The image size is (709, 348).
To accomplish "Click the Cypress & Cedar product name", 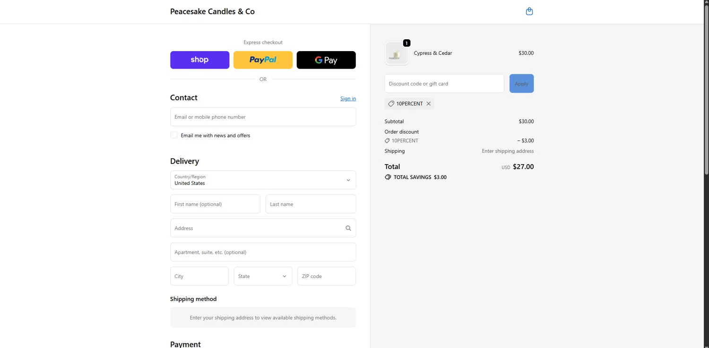I will coord(433,53).
